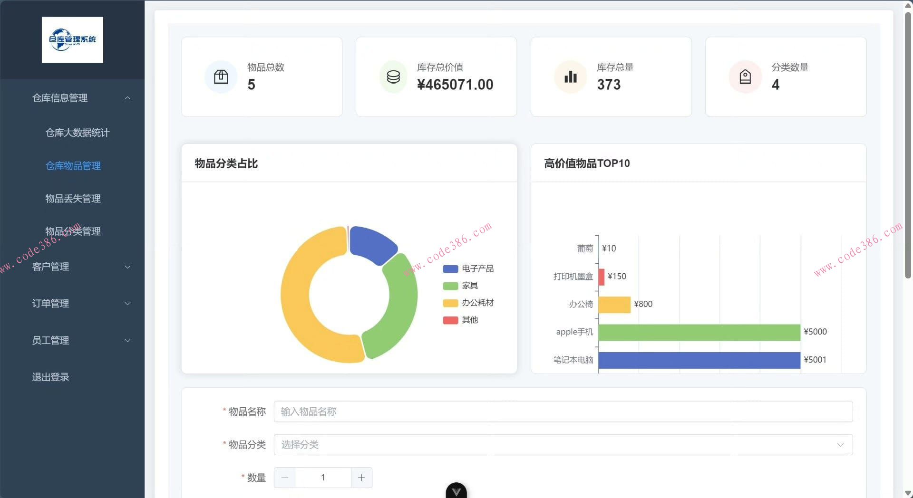The image size is (913, 498).
Task: Expand the 订单管理 submenu
Action: pyautogui.click(x=81, y=304)
